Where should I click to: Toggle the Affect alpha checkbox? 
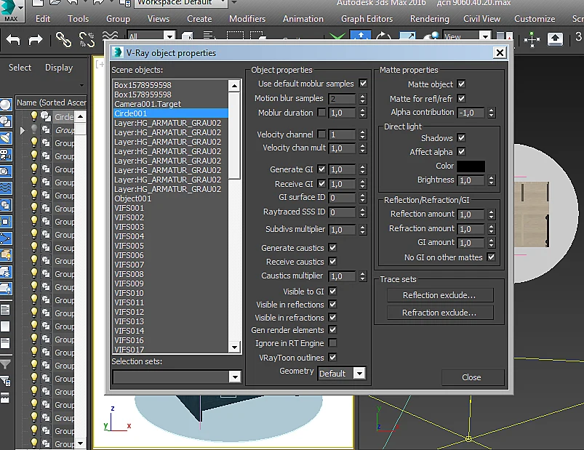coord(461,151)
